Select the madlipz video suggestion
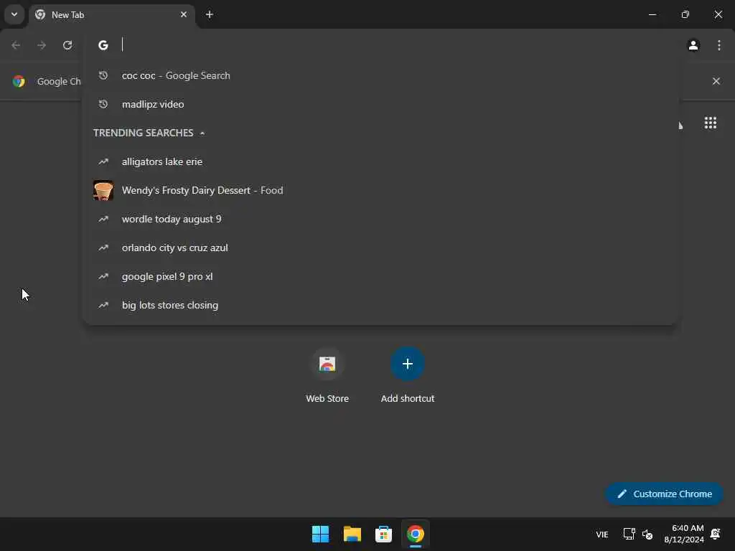Viewport: 735px width, 551px height. (380, 104)
